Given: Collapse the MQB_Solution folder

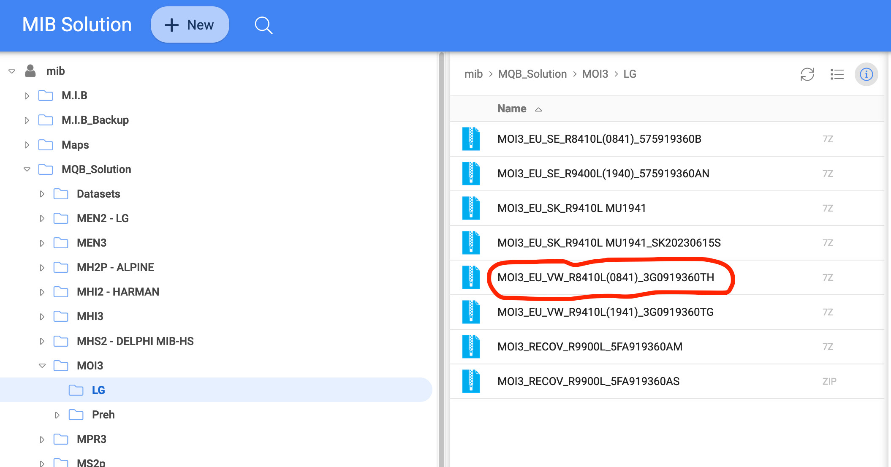Looking at the screenshot, I should click(27, 169).
